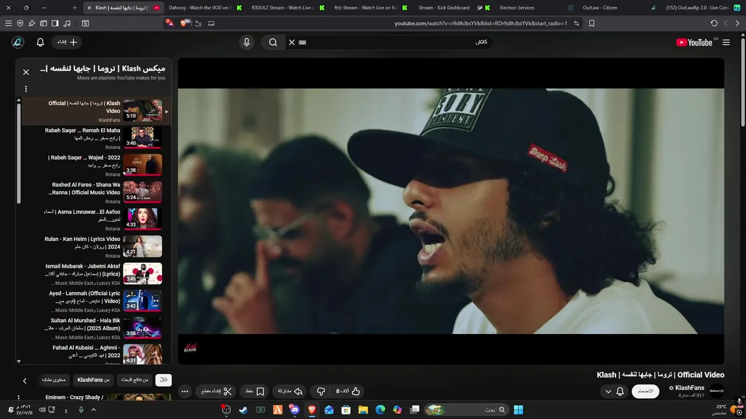Image resolution: width=746 pixels, height=419 pixels.
Task: Open KlashFans channel name link
Action: (x=689, y=388)
